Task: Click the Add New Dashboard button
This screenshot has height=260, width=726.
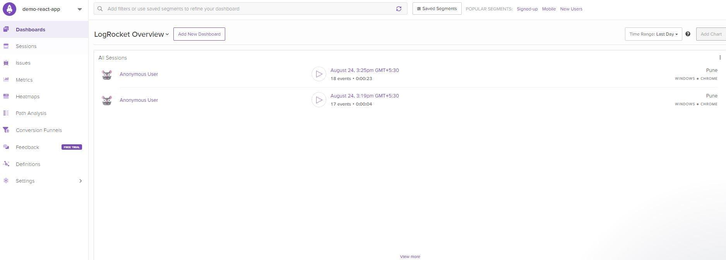Action: point(199,34)
